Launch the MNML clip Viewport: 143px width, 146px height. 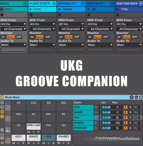[x=60, y=9]
